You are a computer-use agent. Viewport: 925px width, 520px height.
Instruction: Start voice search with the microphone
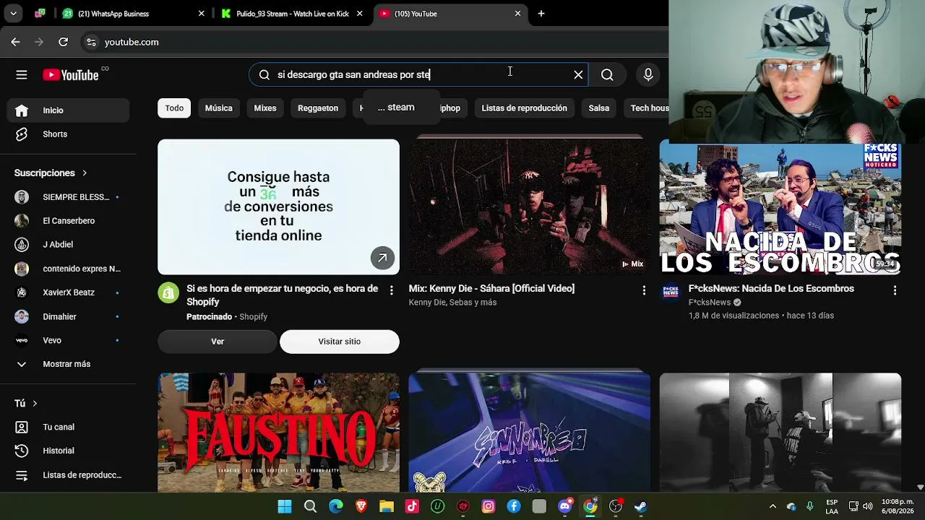click(648, 74)
